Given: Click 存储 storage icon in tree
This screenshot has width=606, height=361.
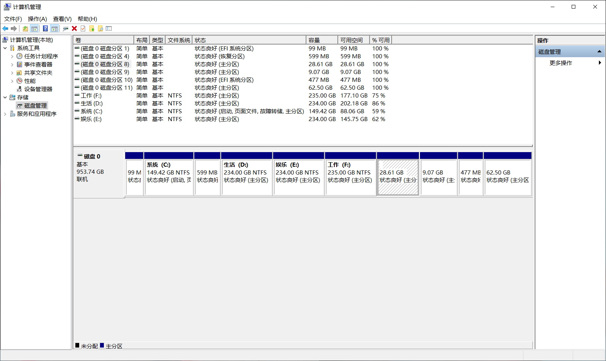Looking at the screenshot, I should (x=12, y=97).
